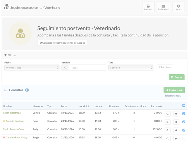Sort by Días transcurridos column arrow
Viewport: 188px width, 142px height.
(146, 107)
